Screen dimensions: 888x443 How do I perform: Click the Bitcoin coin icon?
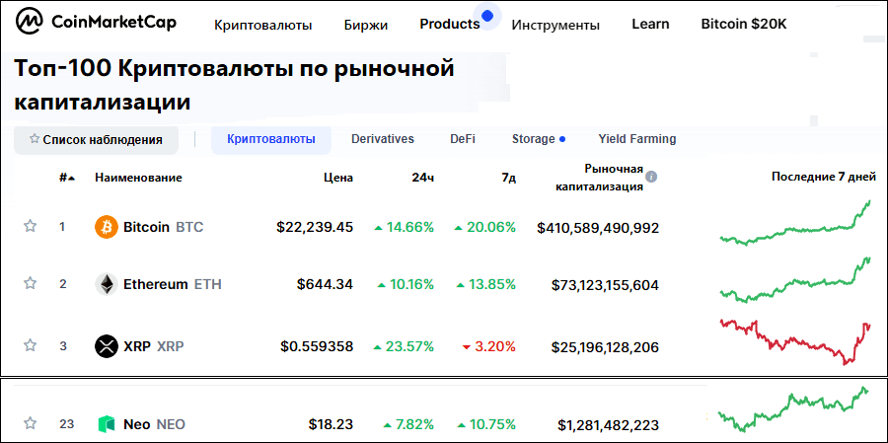click(106, 227)
